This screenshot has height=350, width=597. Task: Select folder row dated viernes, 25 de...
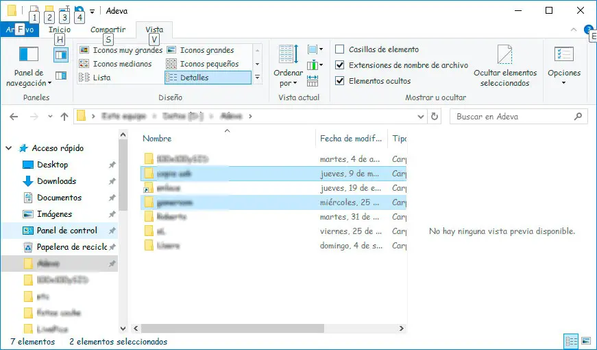tap(273, 231)
